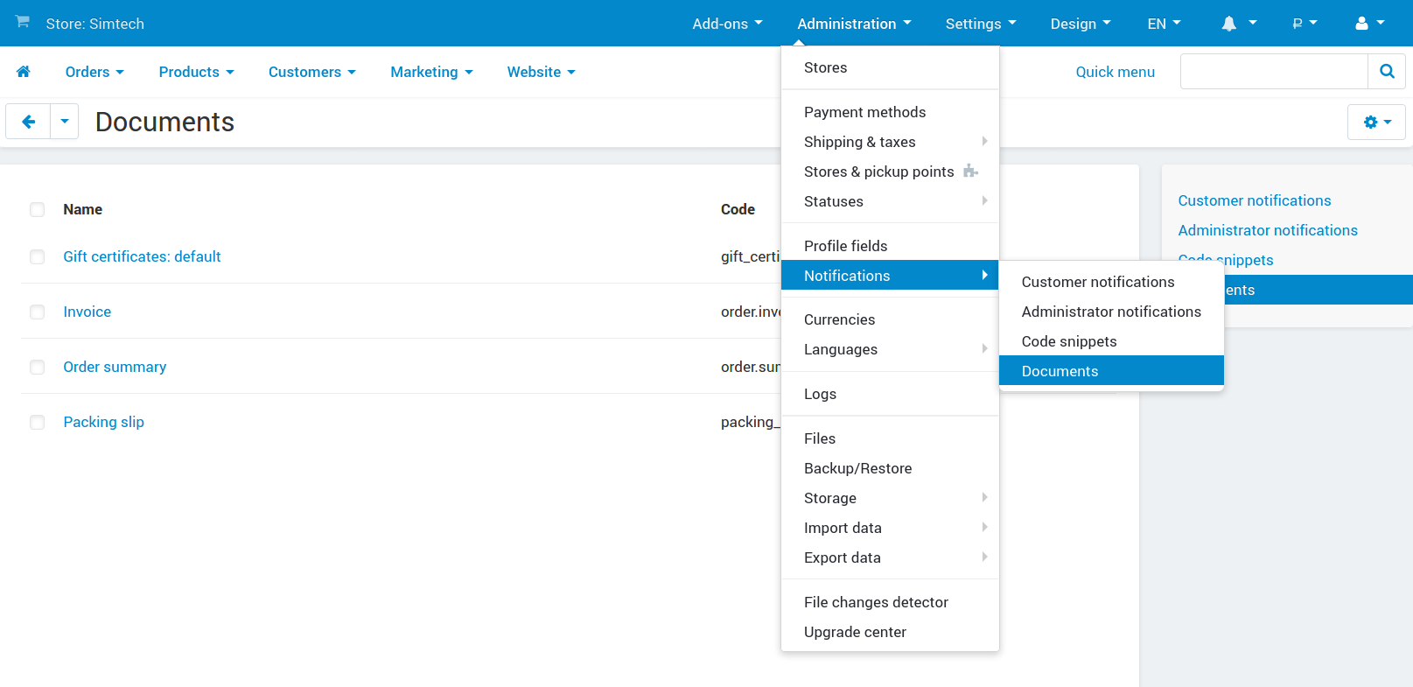Open the Settings dropdown menu
The height and width of the screenshot is (687, 1413).
pos(981,24)
